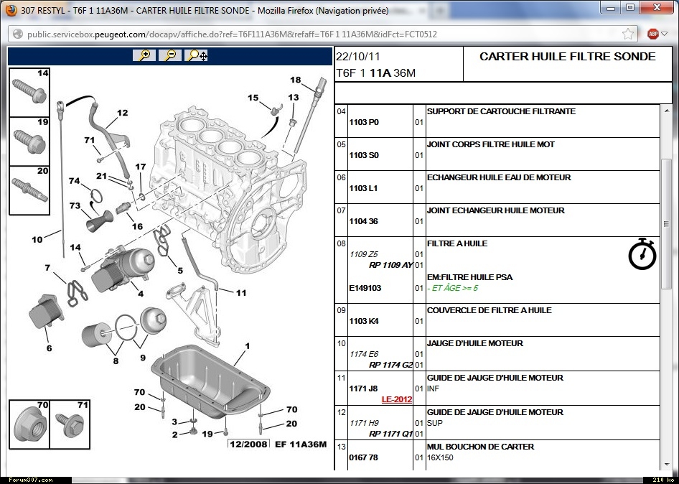Click the Firefox logo in title bar
This screenshot has height=484, width=679.
[x=11, y=10]
